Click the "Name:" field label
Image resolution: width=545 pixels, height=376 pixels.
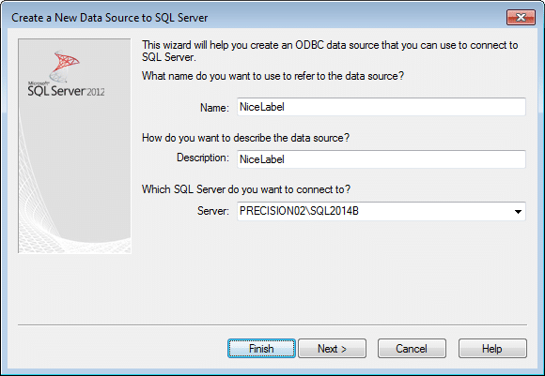[214, 108]
